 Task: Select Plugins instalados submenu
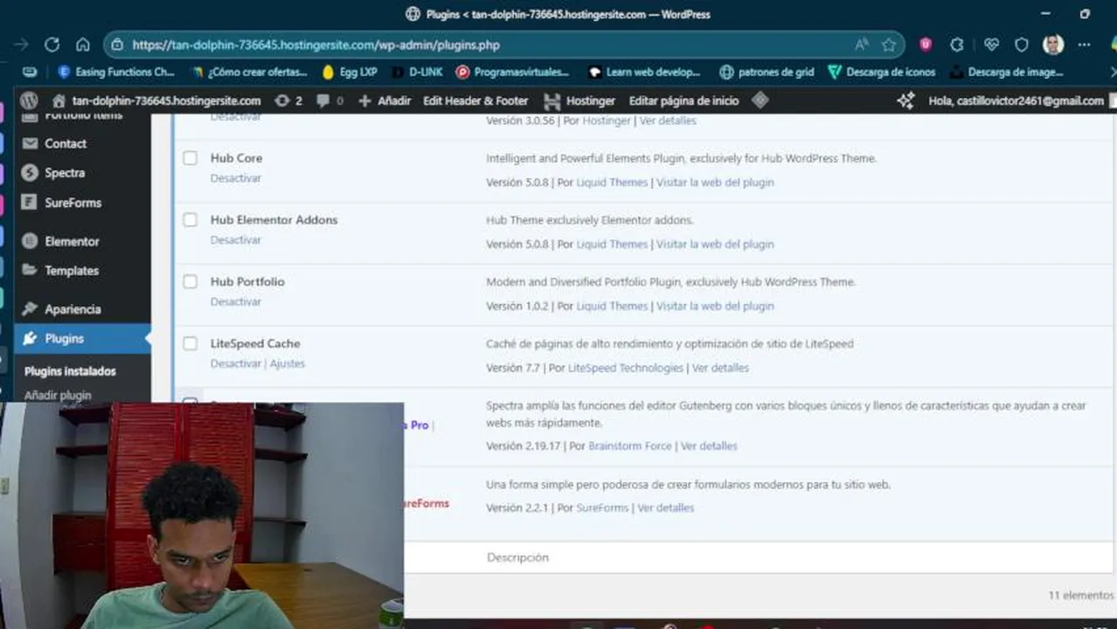click(70, 371)
